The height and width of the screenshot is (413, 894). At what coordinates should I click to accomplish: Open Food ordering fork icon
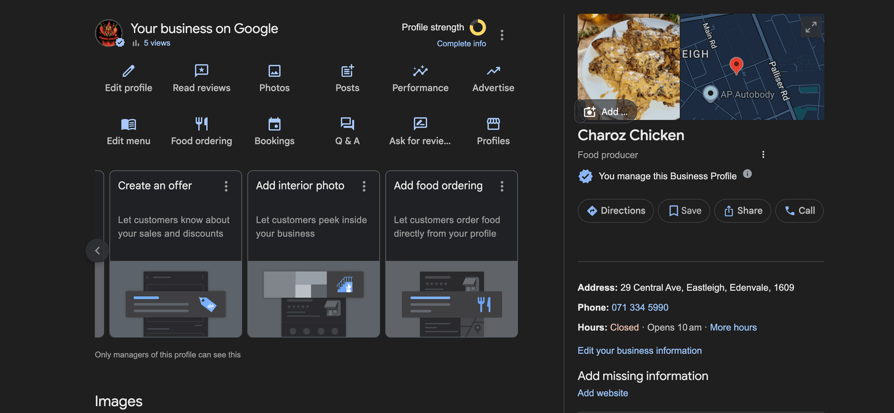(x=202, y=124)
